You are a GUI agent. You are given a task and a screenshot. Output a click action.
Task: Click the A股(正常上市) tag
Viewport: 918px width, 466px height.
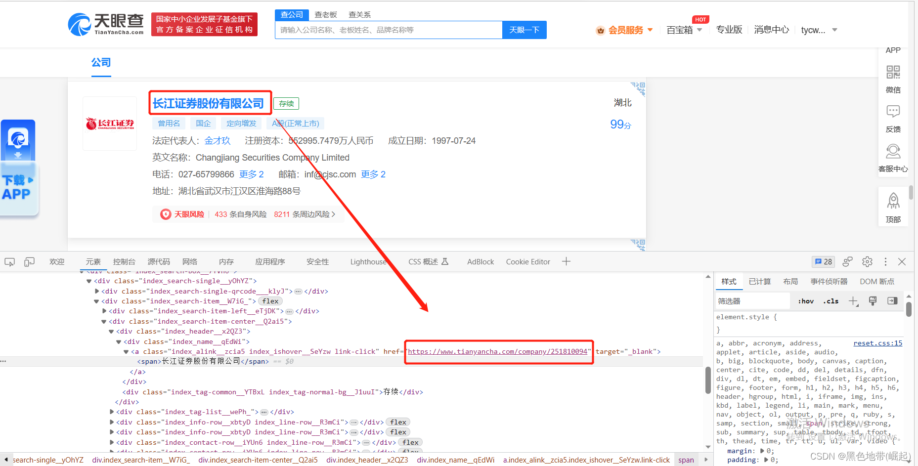296,124
